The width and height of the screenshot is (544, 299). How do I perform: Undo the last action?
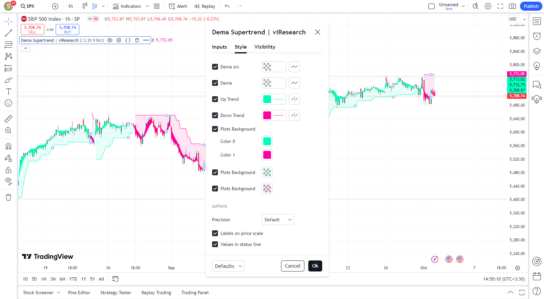click(227, 6)
